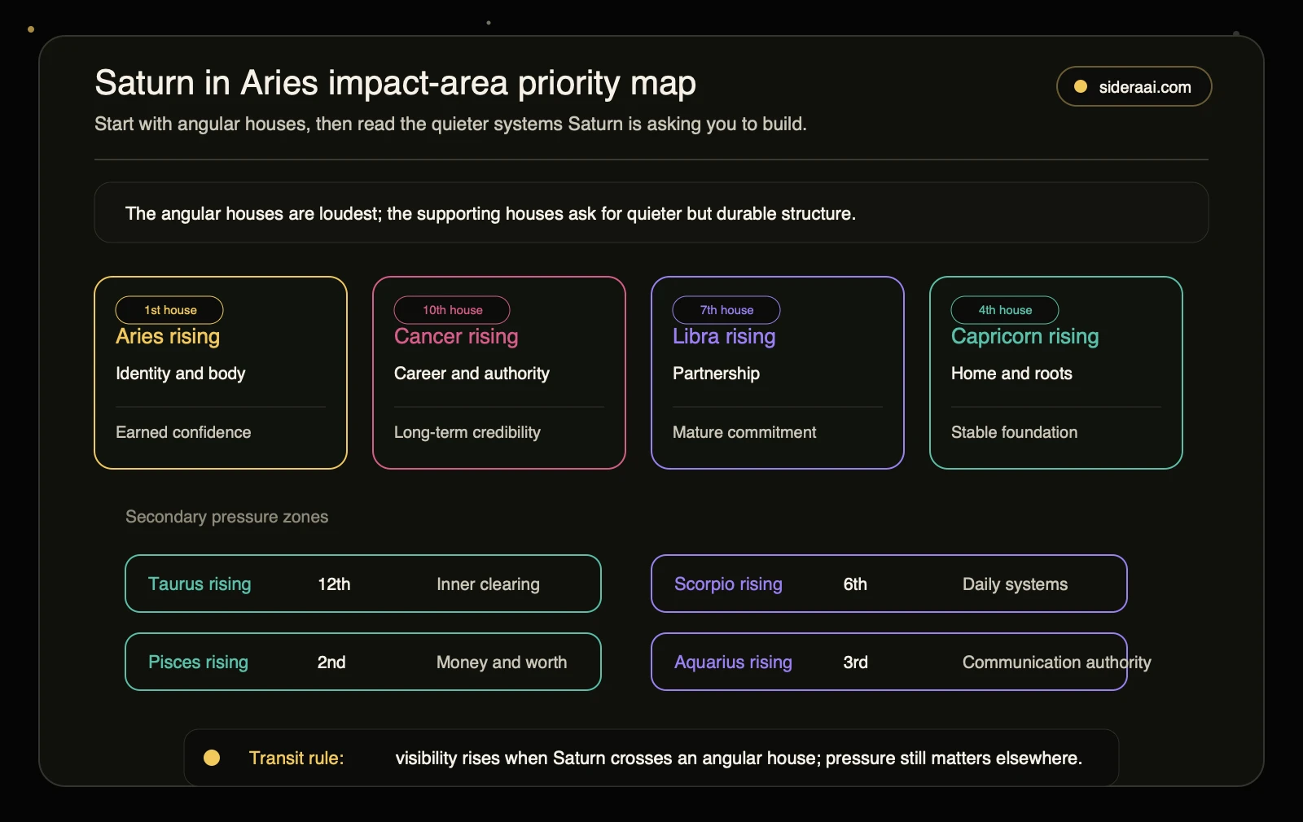
Task: Select the 4th house pill tag
Action: click(1005, 310)
